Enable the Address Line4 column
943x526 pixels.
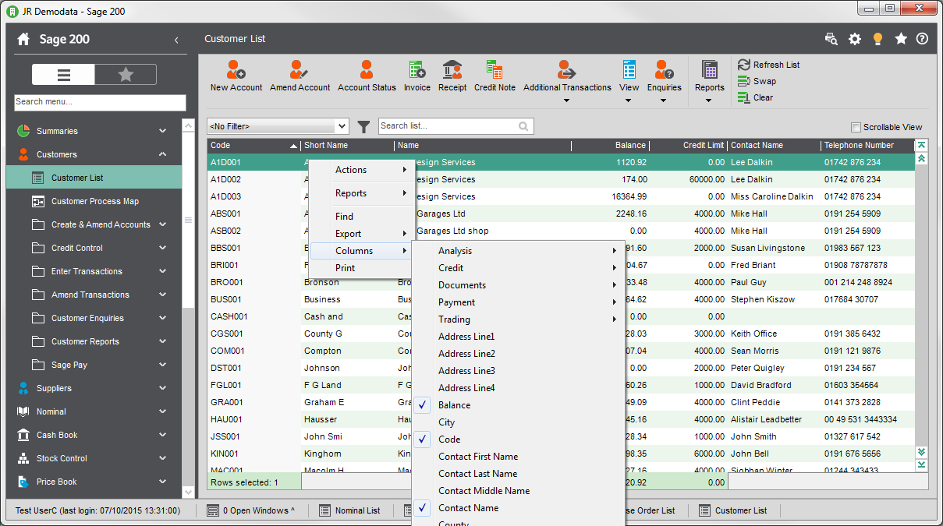[518, 388]
